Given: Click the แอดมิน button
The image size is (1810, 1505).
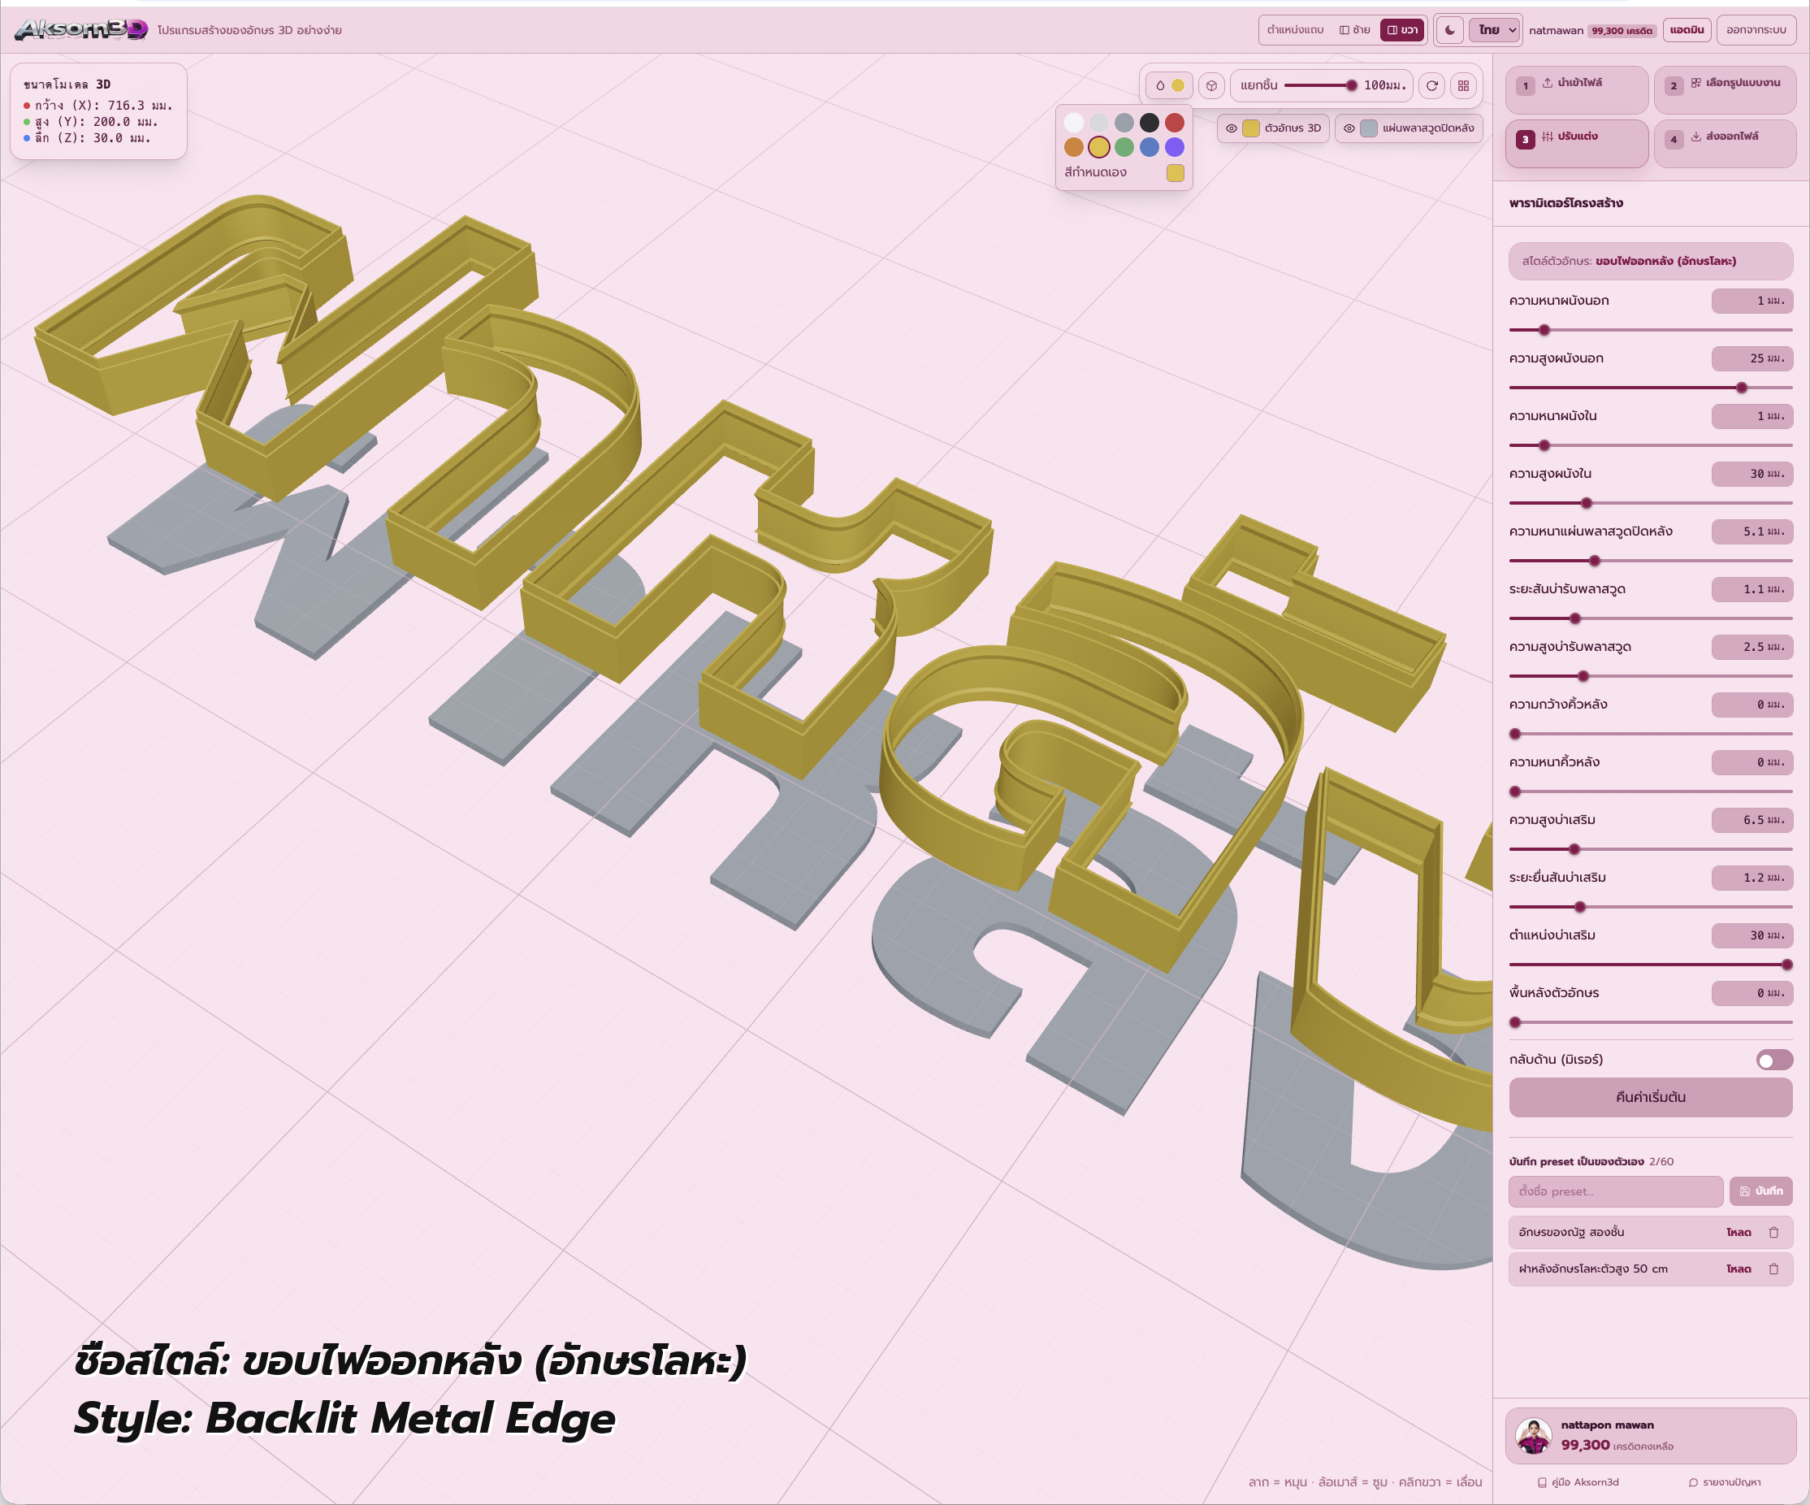Looking at the screenshot, I should [x=1687, y=30].
